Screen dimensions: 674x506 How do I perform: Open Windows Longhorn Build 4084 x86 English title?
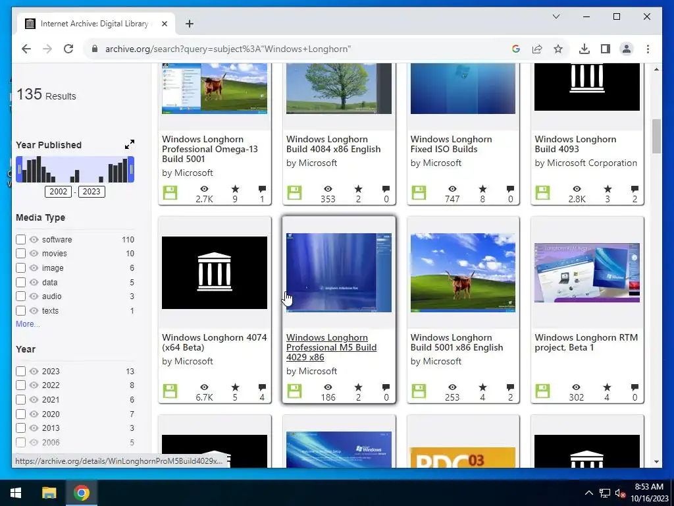click(x=334, y=144)
